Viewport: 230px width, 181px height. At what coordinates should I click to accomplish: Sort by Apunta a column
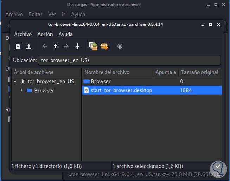[166, 72]
